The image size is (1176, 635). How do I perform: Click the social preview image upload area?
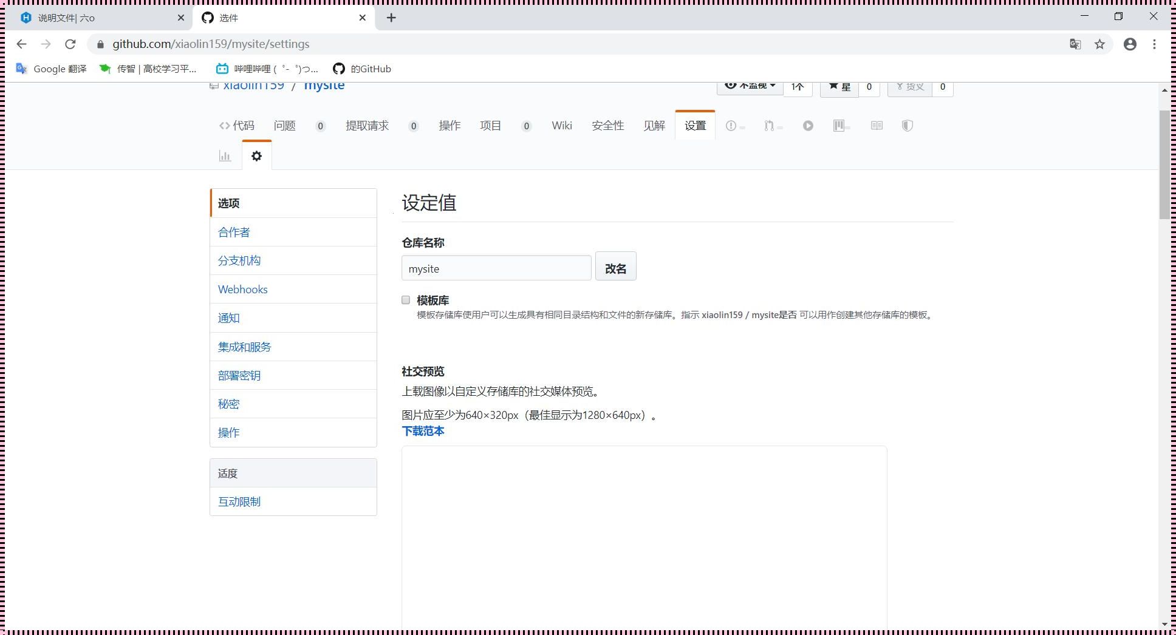click(x=644, y=538)
